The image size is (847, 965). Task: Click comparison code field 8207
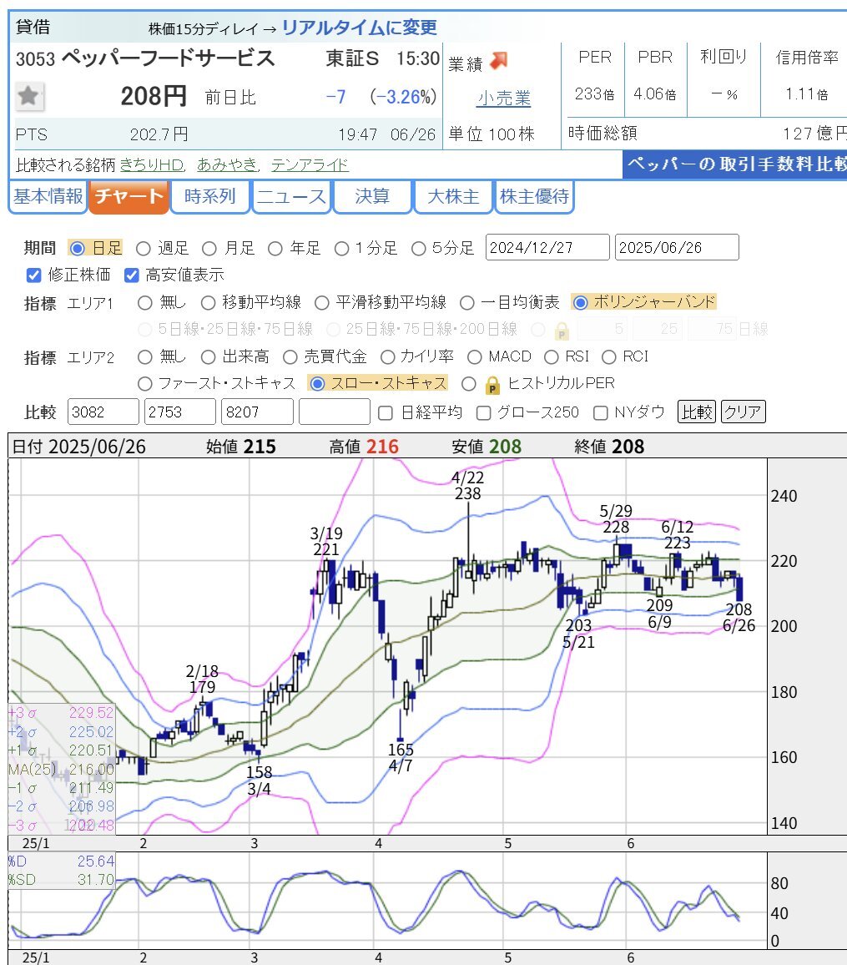click(x=257, y=412)
